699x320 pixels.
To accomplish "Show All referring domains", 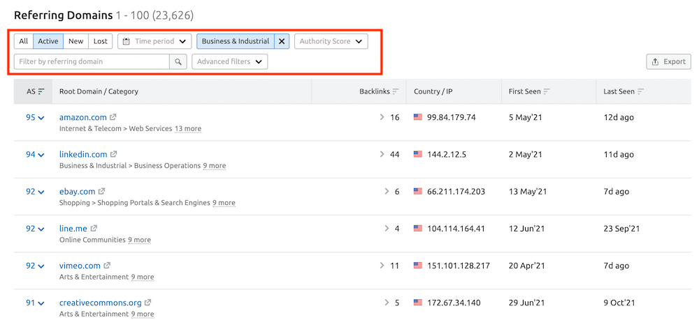I will click(x=24, y=41).
